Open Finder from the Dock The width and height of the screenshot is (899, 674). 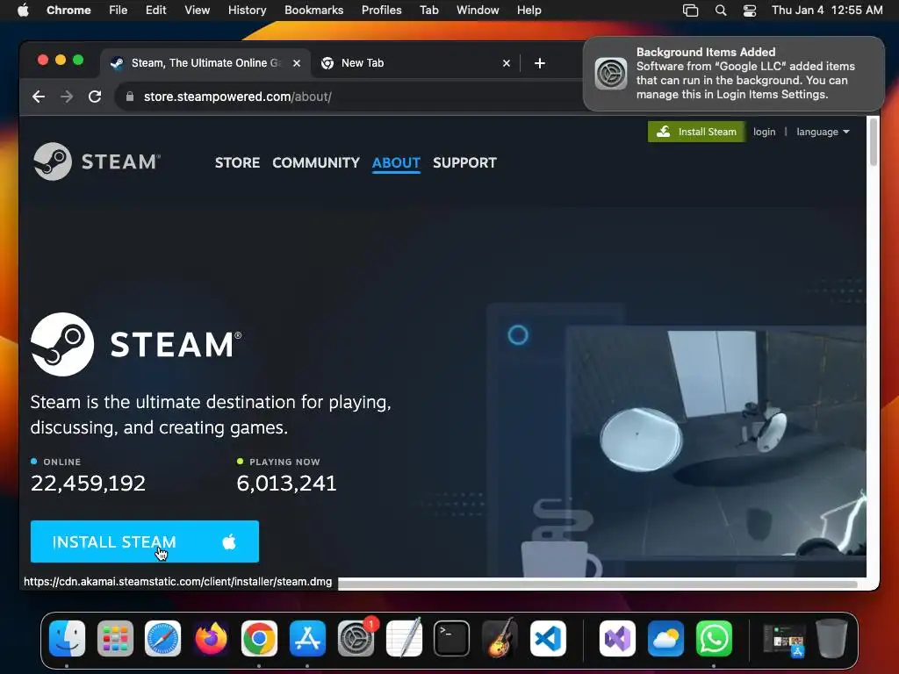coord(67,639)
